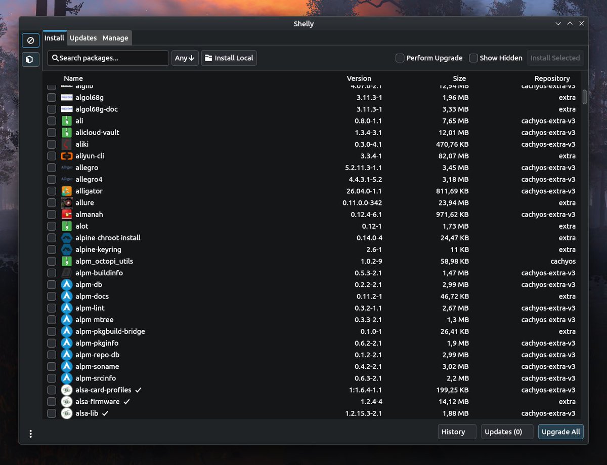Screen dimensions: 607x465
Task: Click the allure game icon
Action: pos(67,202)
